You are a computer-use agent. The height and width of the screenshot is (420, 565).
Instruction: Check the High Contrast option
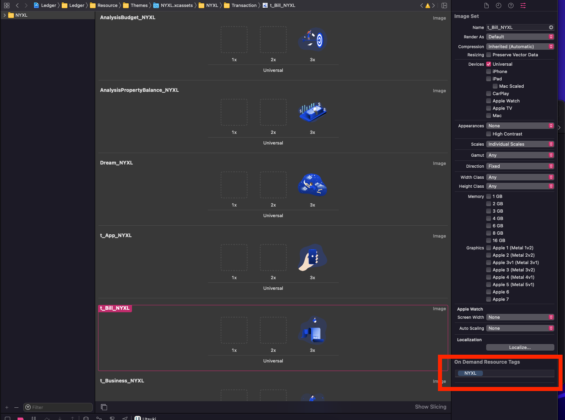click(x=489, y=134)
